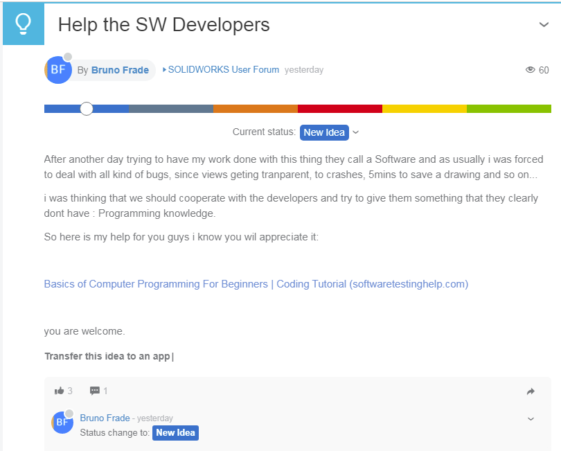The height and width of the screenshot is (451, 561).
Task: Select the gray-blue segment of the status bar
Action: (x=171, y=109)
